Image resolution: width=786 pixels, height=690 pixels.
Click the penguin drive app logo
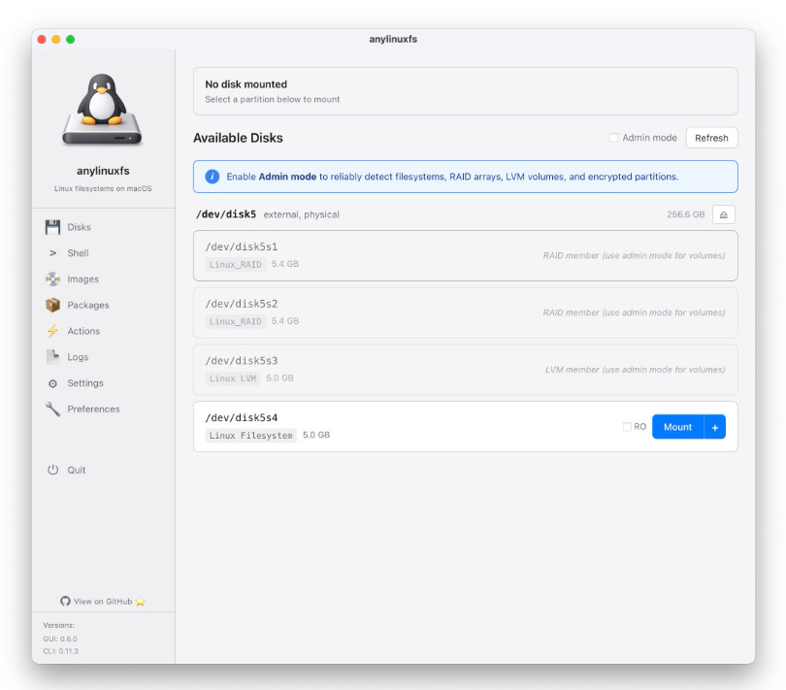[102, 110]
